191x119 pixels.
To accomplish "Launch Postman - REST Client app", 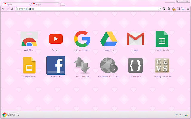I will (x=109, y=65).
